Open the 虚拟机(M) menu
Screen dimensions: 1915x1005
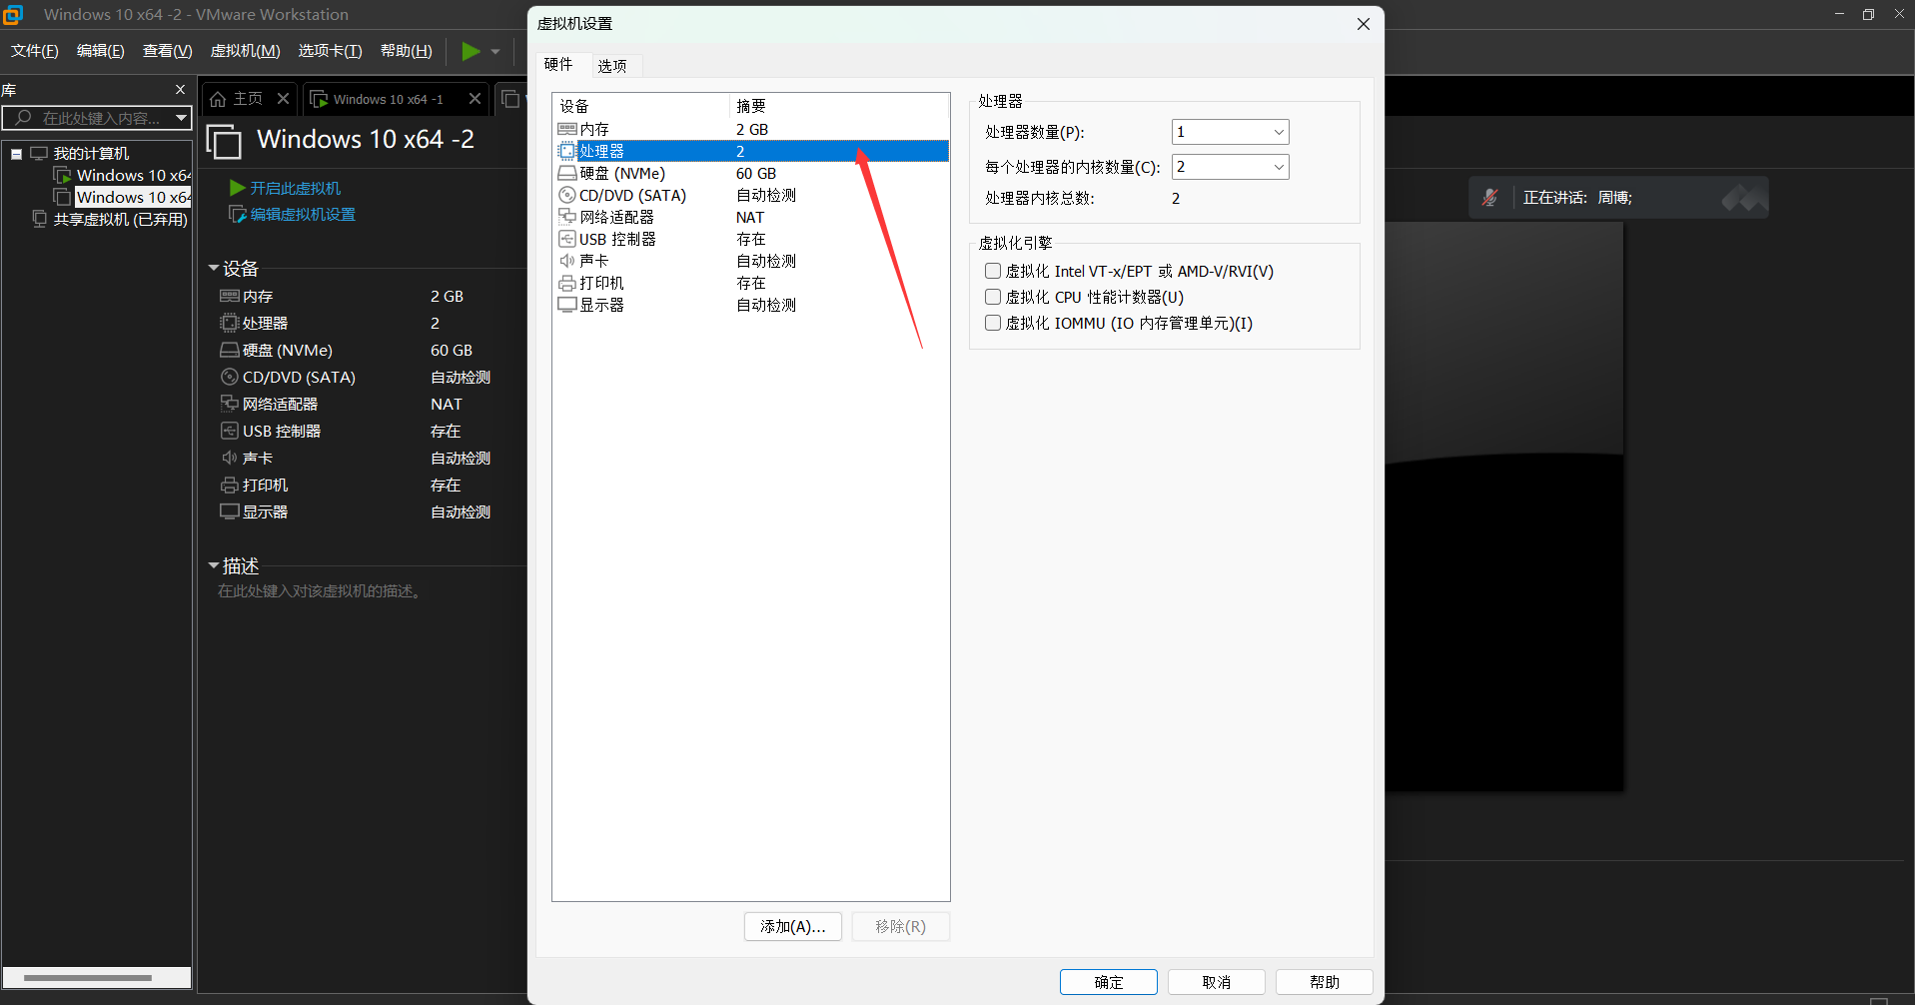pos(245,51)
